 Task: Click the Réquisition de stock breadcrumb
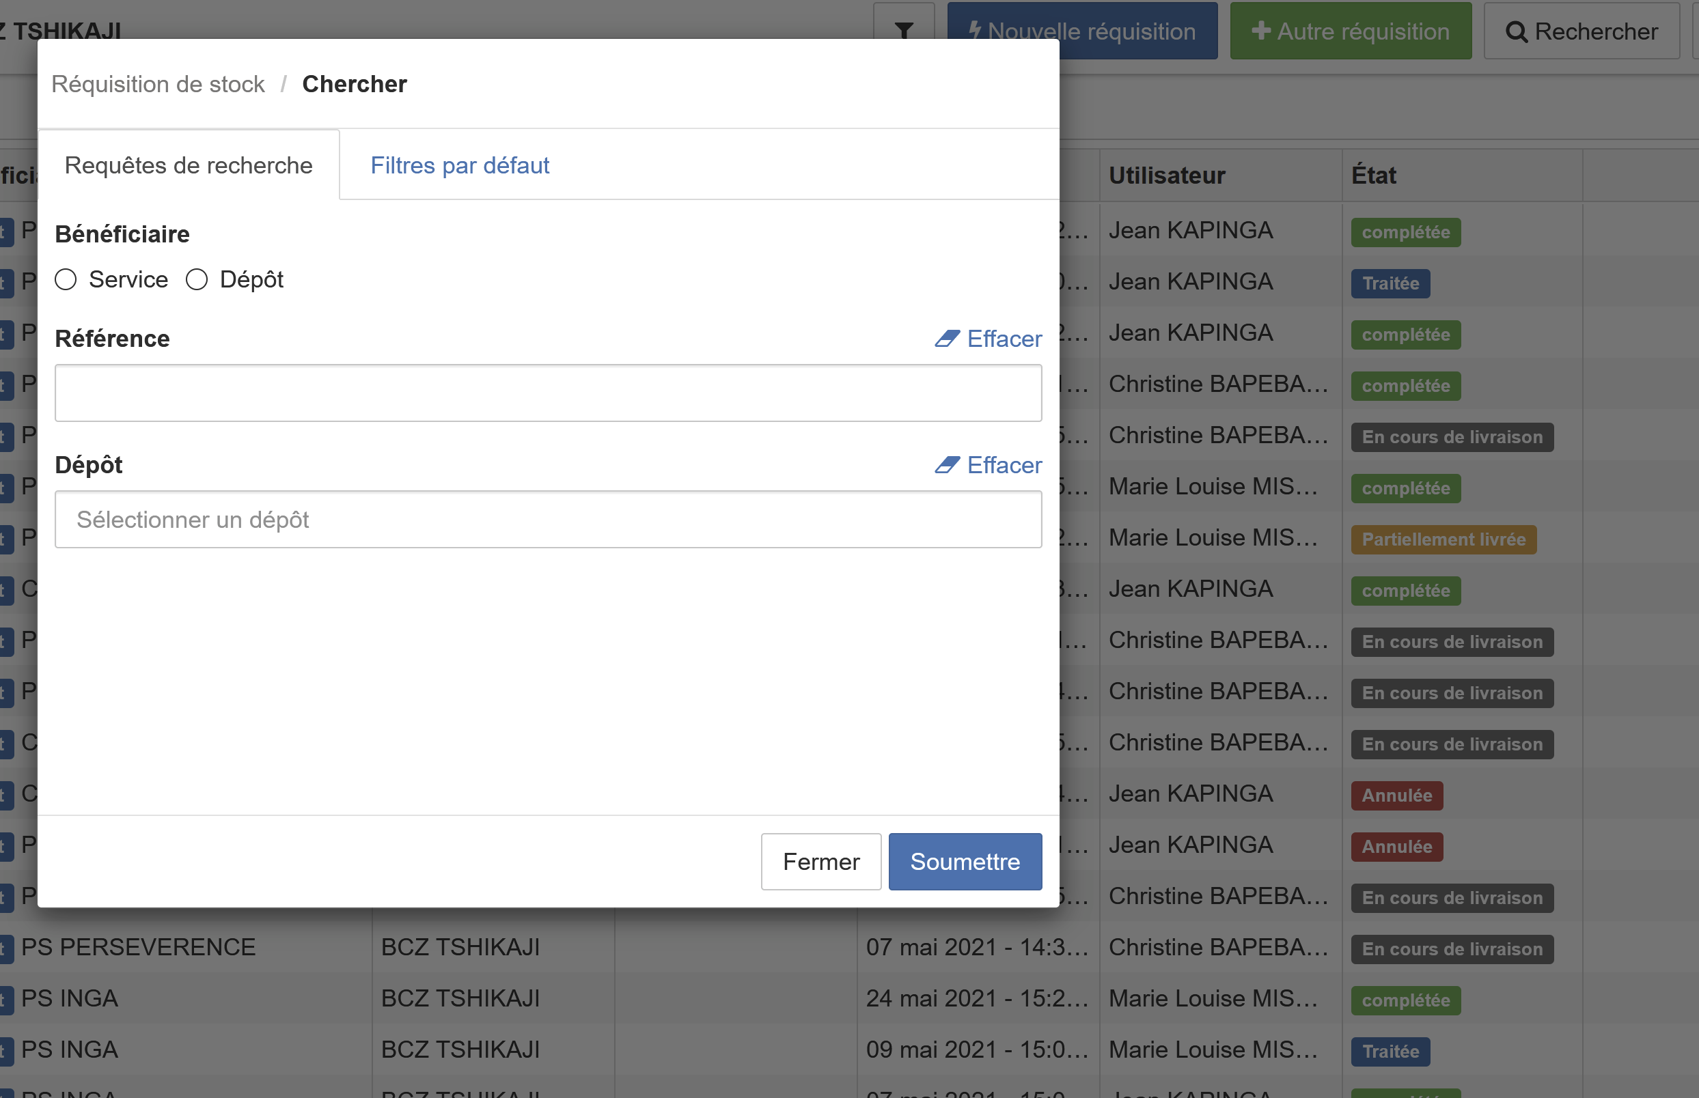point(158,84)
